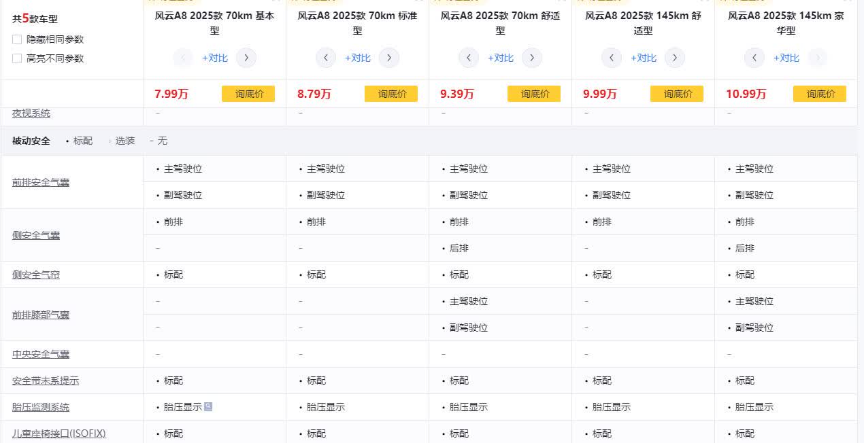Viewport: 864px width, 443px height.
Task: Click 询底价 for the 9.39万 model
Action: 534,94
